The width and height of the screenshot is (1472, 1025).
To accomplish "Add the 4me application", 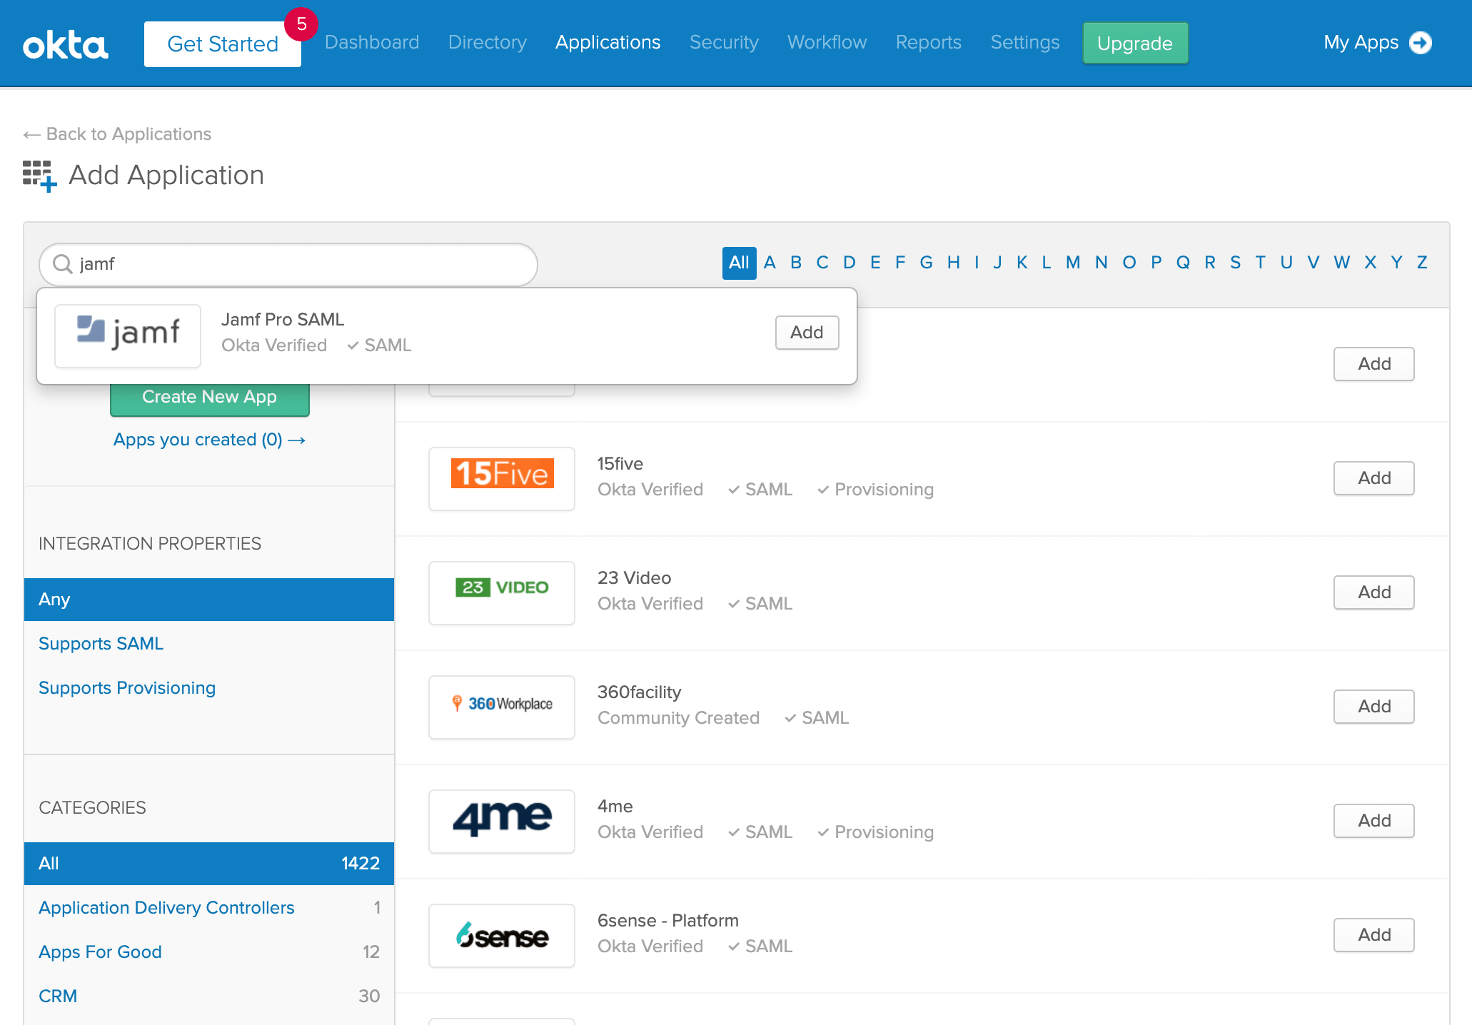I will click(1374, 821).
